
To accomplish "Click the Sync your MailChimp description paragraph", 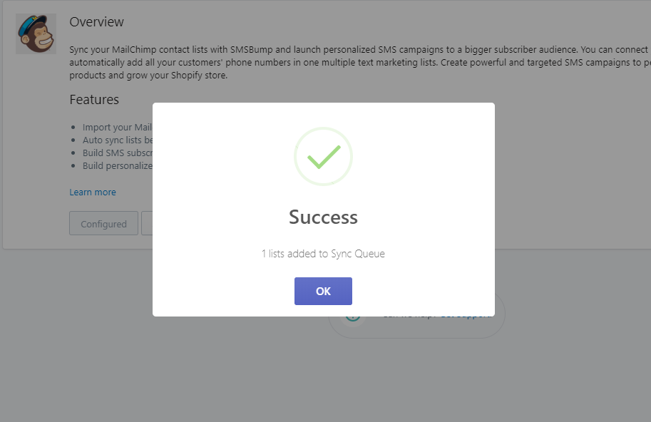I will [x=360, y=62].
